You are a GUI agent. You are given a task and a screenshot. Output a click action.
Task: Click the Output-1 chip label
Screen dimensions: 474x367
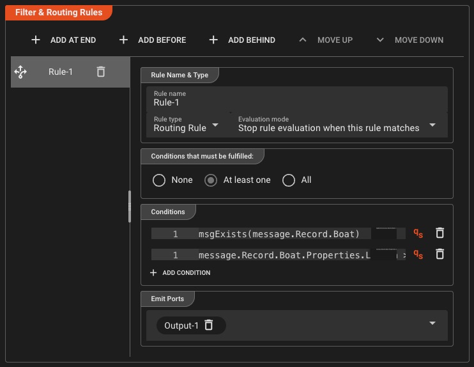181,325
